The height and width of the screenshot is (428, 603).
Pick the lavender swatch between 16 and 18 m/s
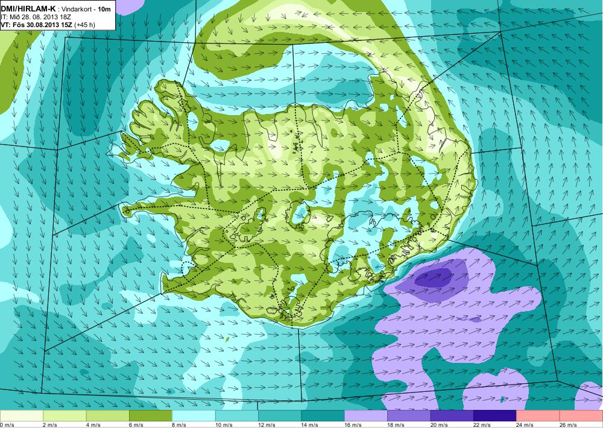(x=366, y=416)
